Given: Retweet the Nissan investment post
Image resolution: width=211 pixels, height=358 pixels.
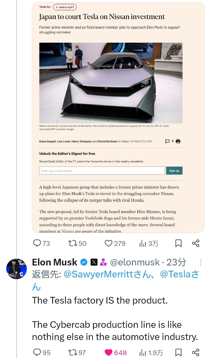Looking at the screenshot, I should click(x=73, y=243).
